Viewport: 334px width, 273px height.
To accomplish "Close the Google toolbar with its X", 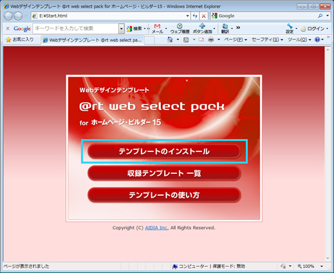I will coord(8,28).
